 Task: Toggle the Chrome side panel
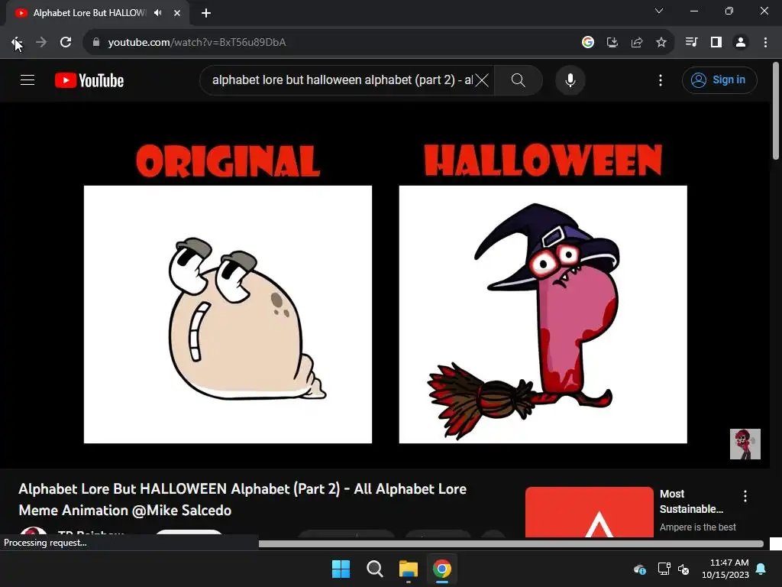(x=716, y=43)
